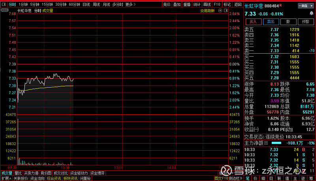Expand the 扩展 panel
The height and width of the screenshot is (181, 316).
6,178
